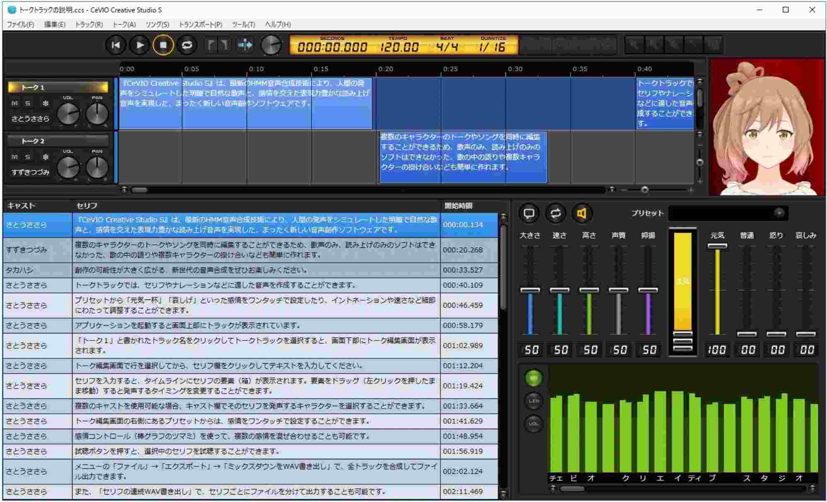Click the 怒り emotion slider handle
827x502 pixels.
[776, 334]
